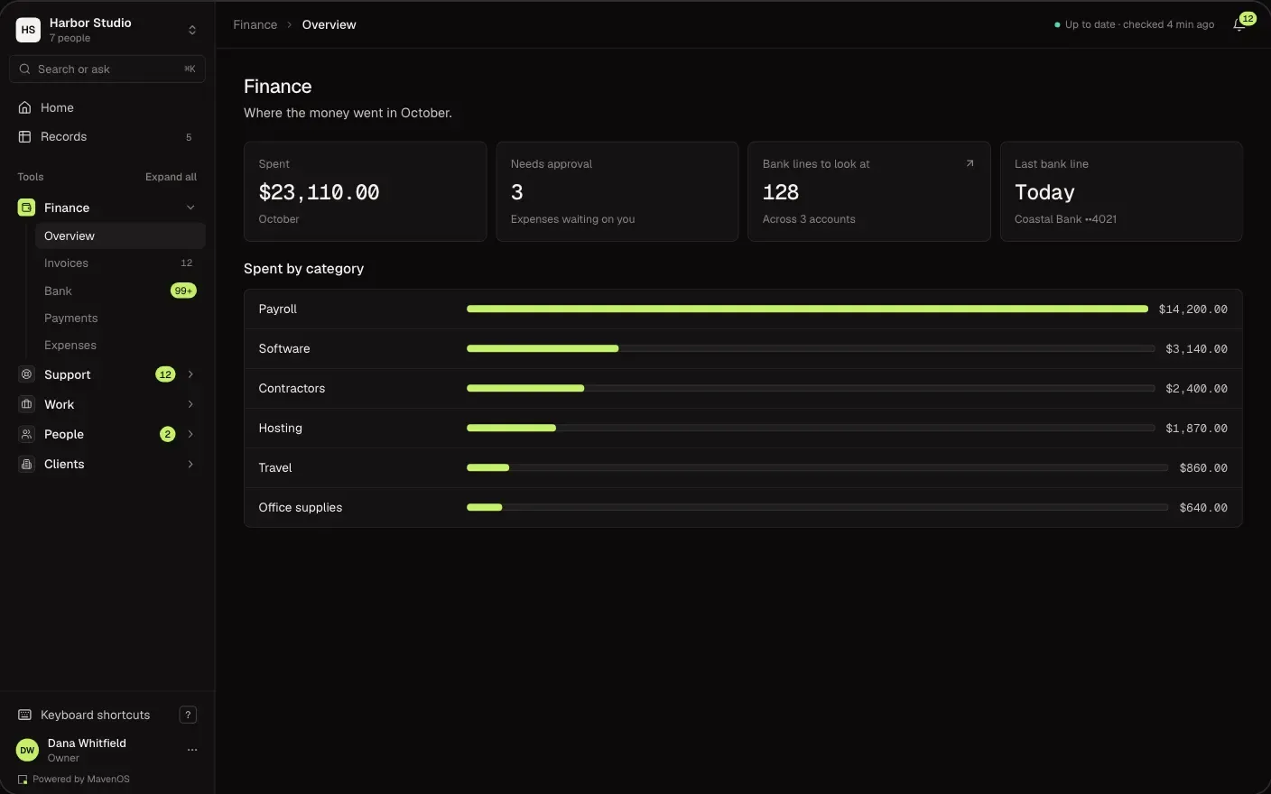Click the Up to date status text
The height and width of the screenshot is (794, 1271).
(1139, 24)
